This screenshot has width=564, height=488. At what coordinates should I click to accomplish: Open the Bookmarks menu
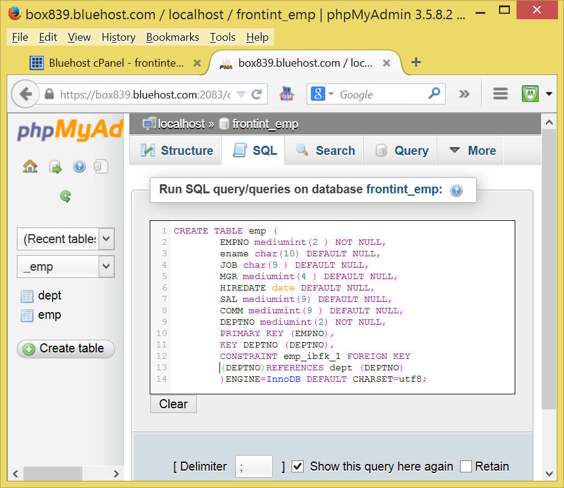pos(173,37)
